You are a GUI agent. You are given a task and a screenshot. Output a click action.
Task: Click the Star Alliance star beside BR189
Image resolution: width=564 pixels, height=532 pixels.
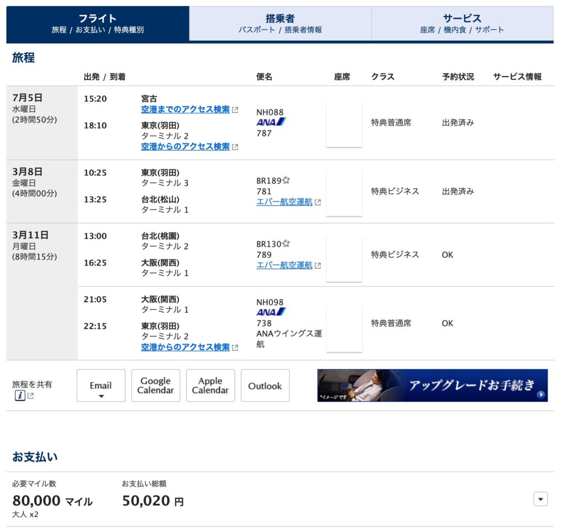click(287, 179)
